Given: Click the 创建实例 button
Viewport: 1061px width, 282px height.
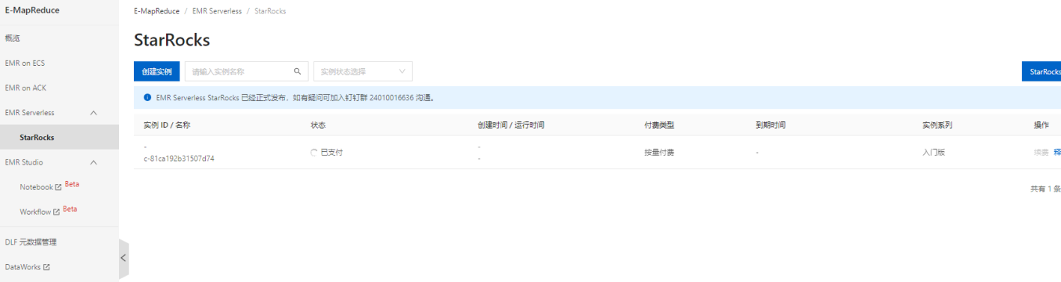Looking at the screenshot, I should (156, 72).
